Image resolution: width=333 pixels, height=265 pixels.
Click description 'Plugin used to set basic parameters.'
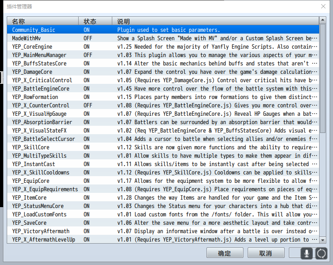pyautogui.click(x=169, y=30)
